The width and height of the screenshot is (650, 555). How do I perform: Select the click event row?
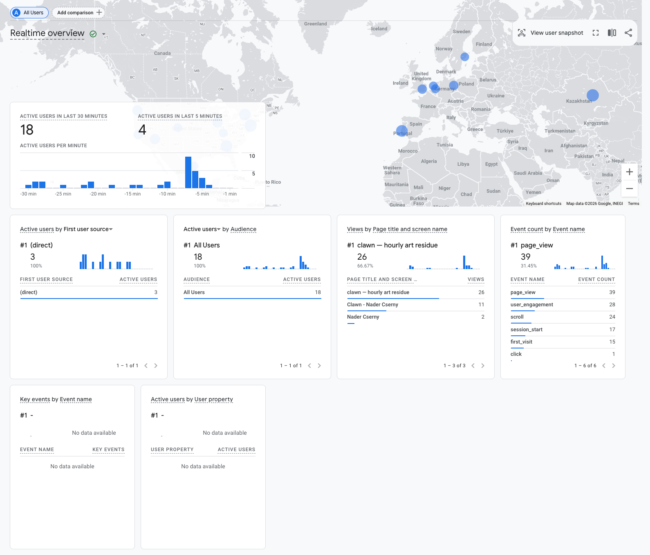click(563, 354)
